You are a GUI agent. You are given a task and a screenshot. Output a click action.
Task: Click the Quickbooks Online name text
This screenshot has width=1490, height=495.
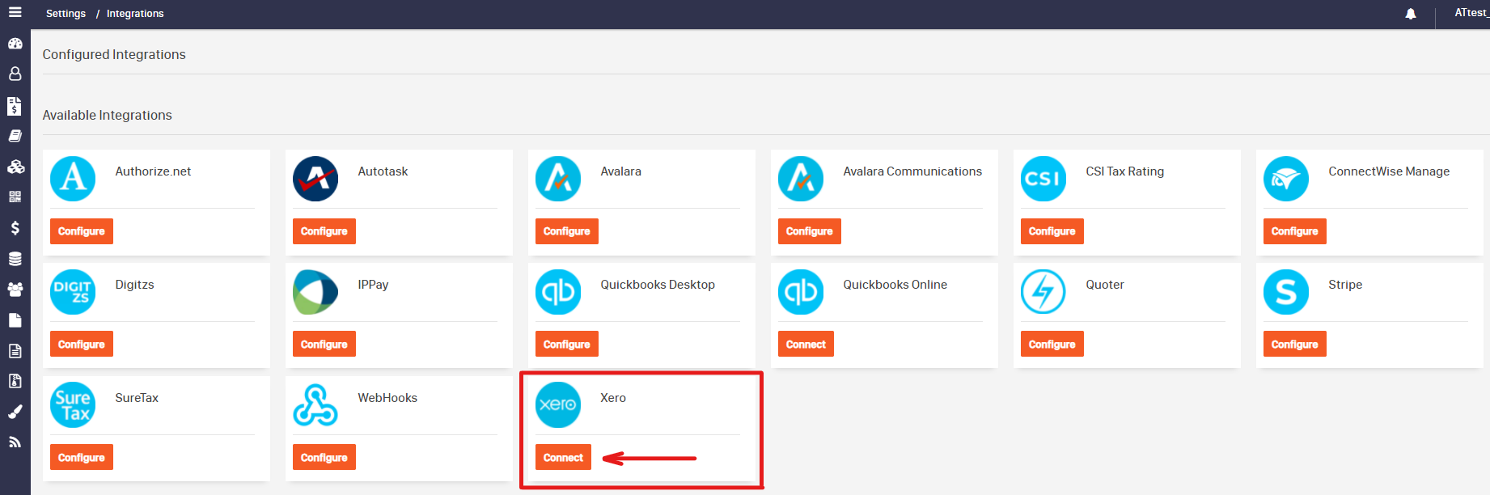(895, 285)
